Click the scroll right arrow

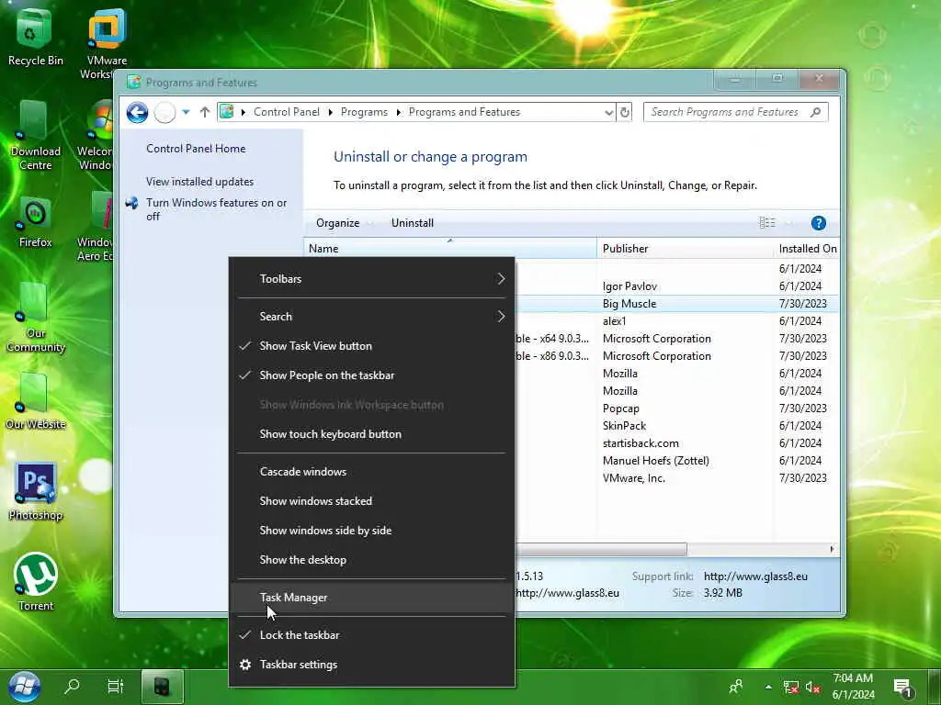[x=832, y=549]
